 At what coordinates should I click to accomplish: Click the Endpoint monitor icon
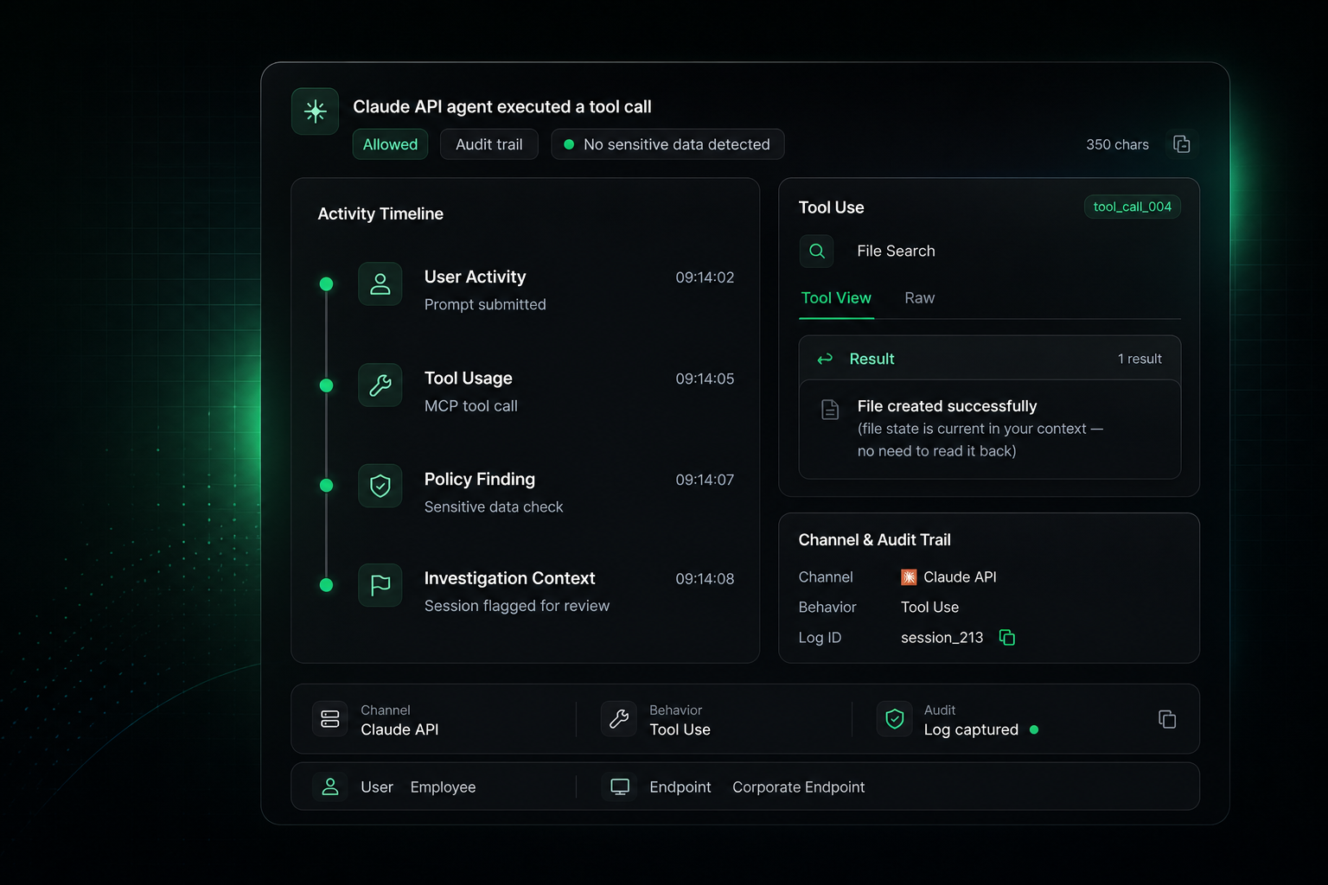(620, 786)
